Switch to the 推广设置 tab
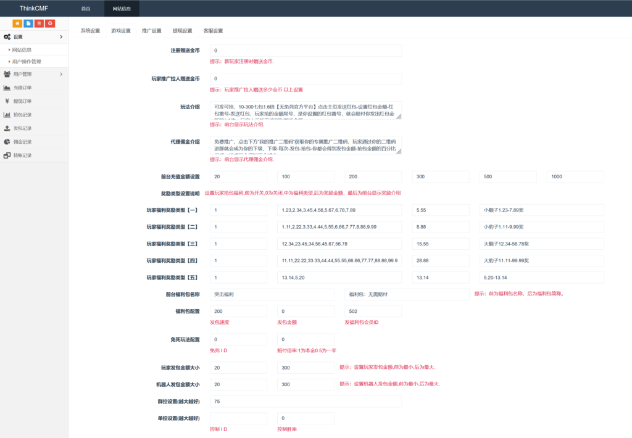 tap(151, 31)
